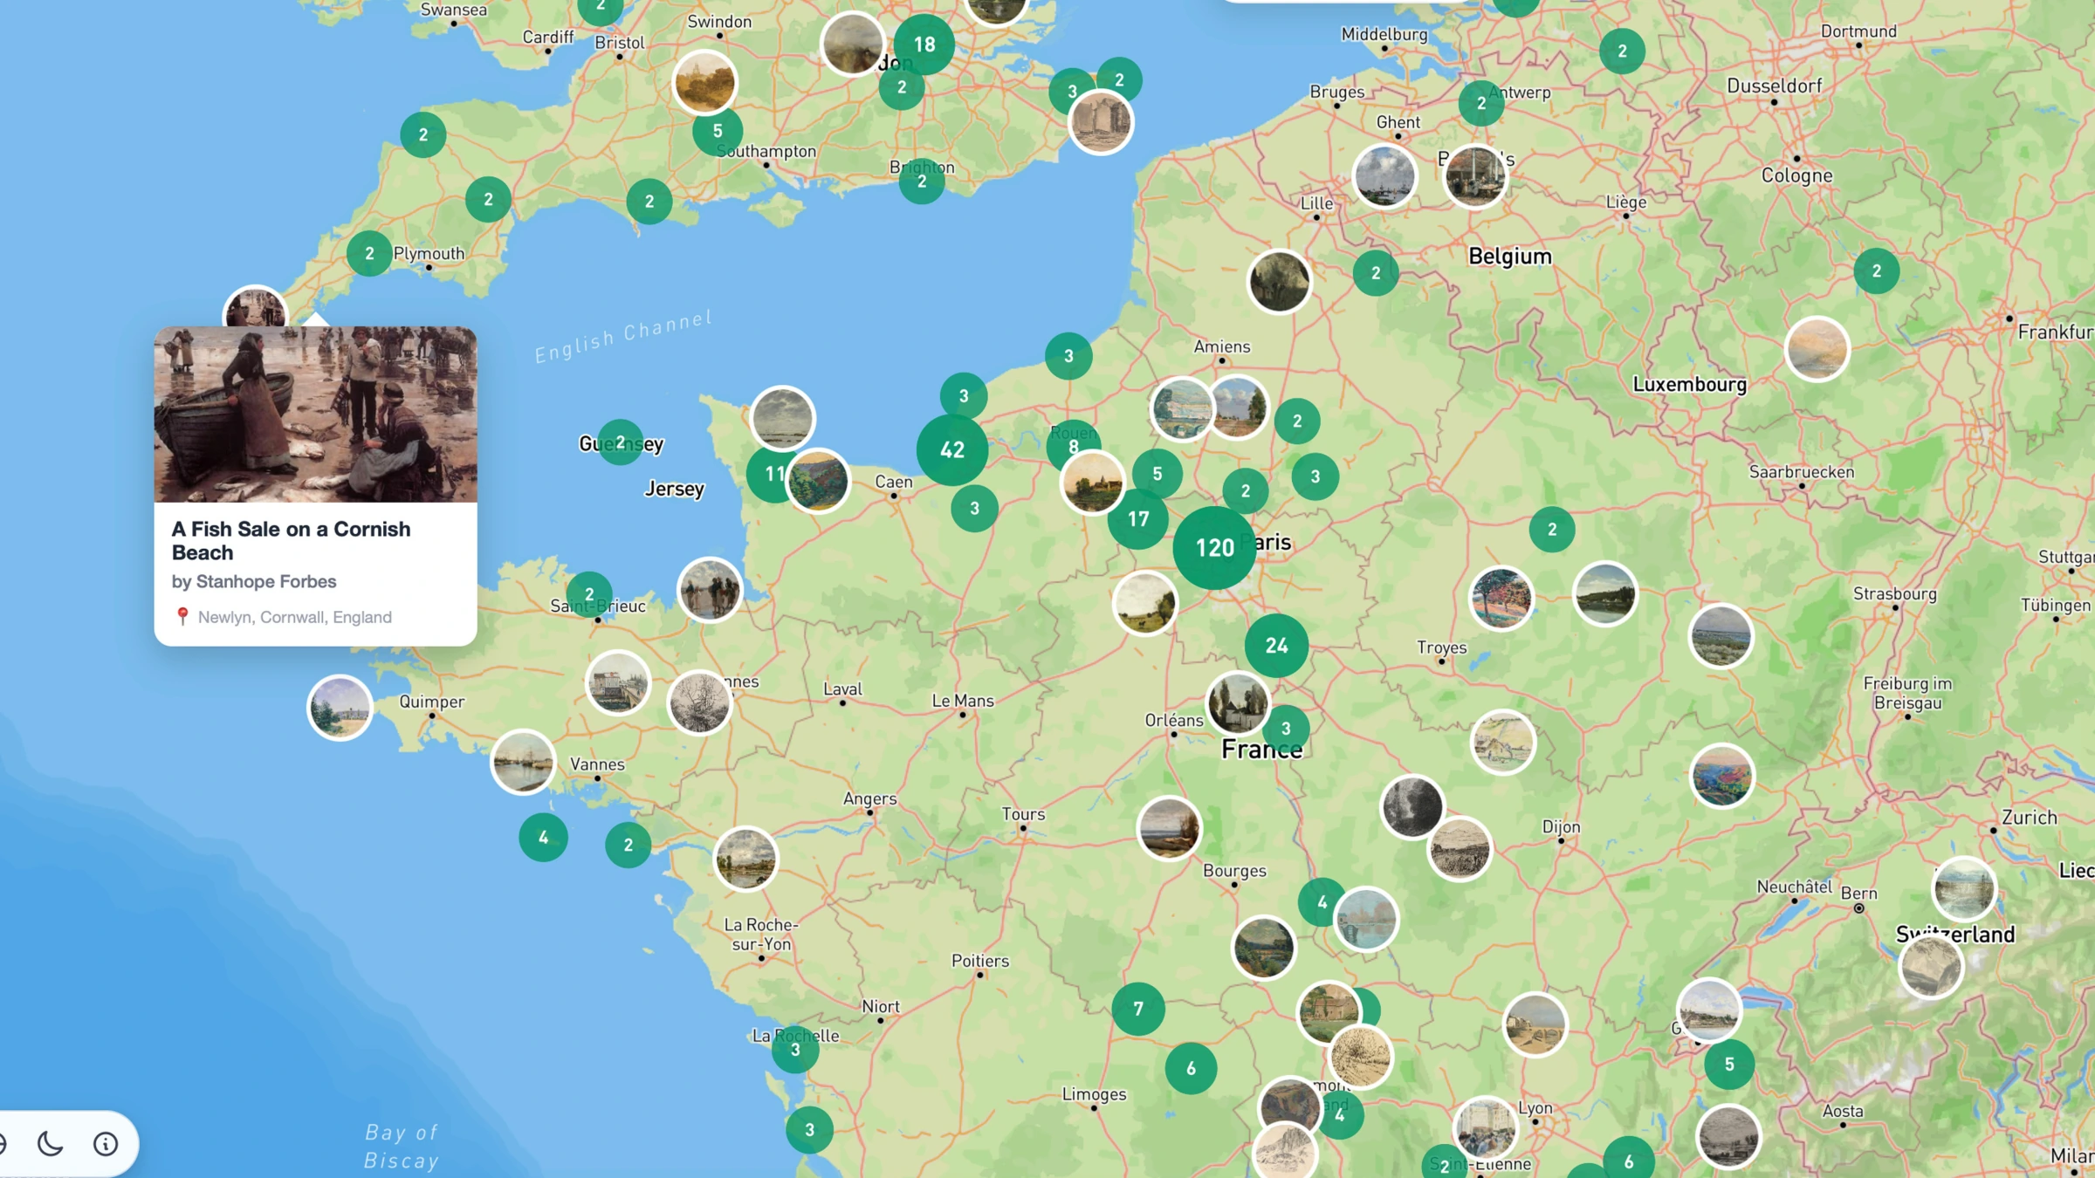Expand the 5 cluster above Southampton

click(x=718, y=131)
